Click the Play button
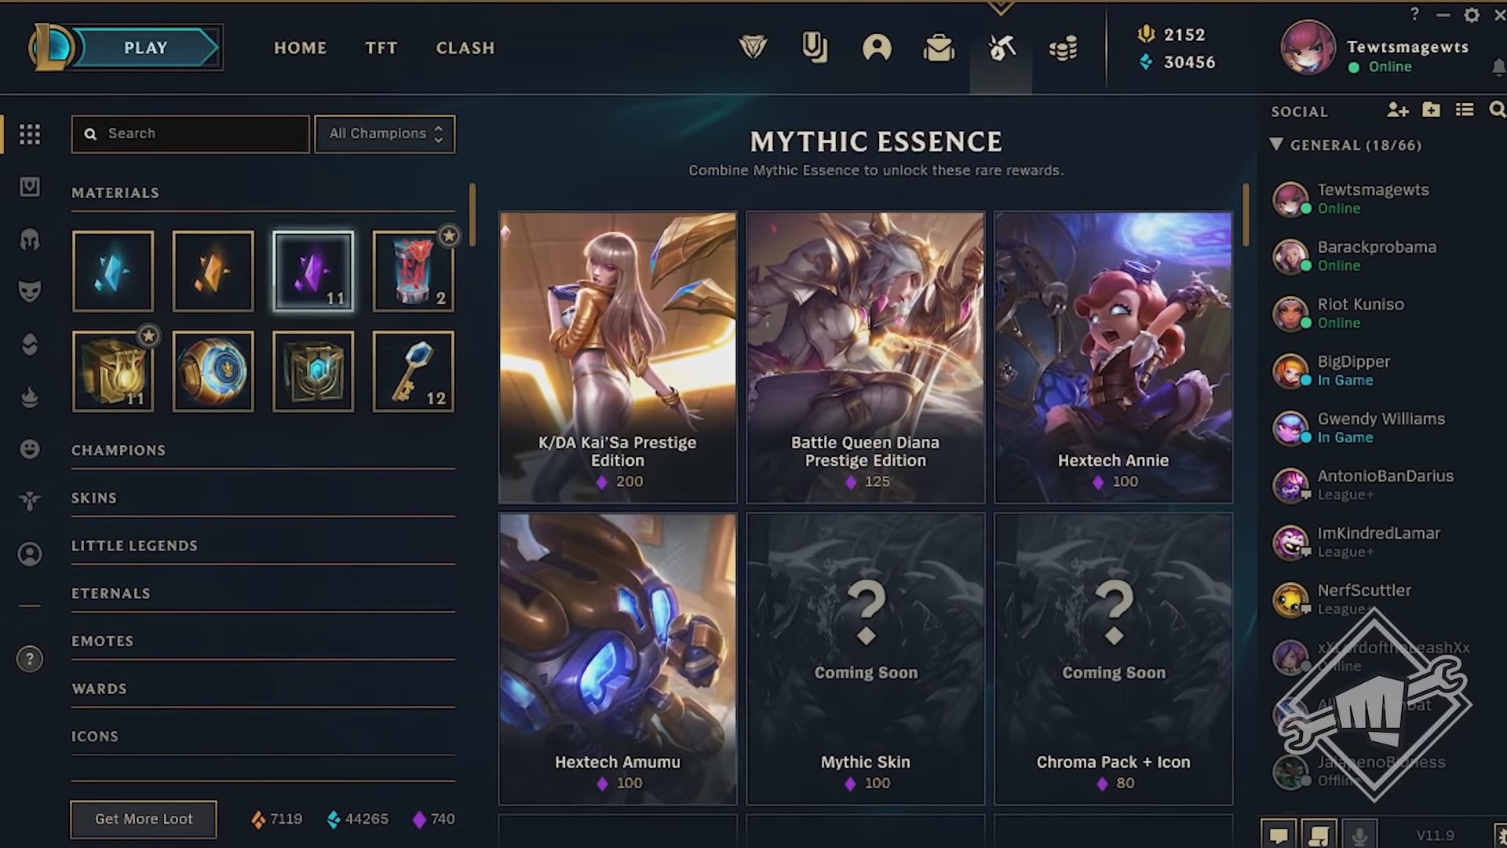Viewport: 1507px width, 848px height. 146,48
